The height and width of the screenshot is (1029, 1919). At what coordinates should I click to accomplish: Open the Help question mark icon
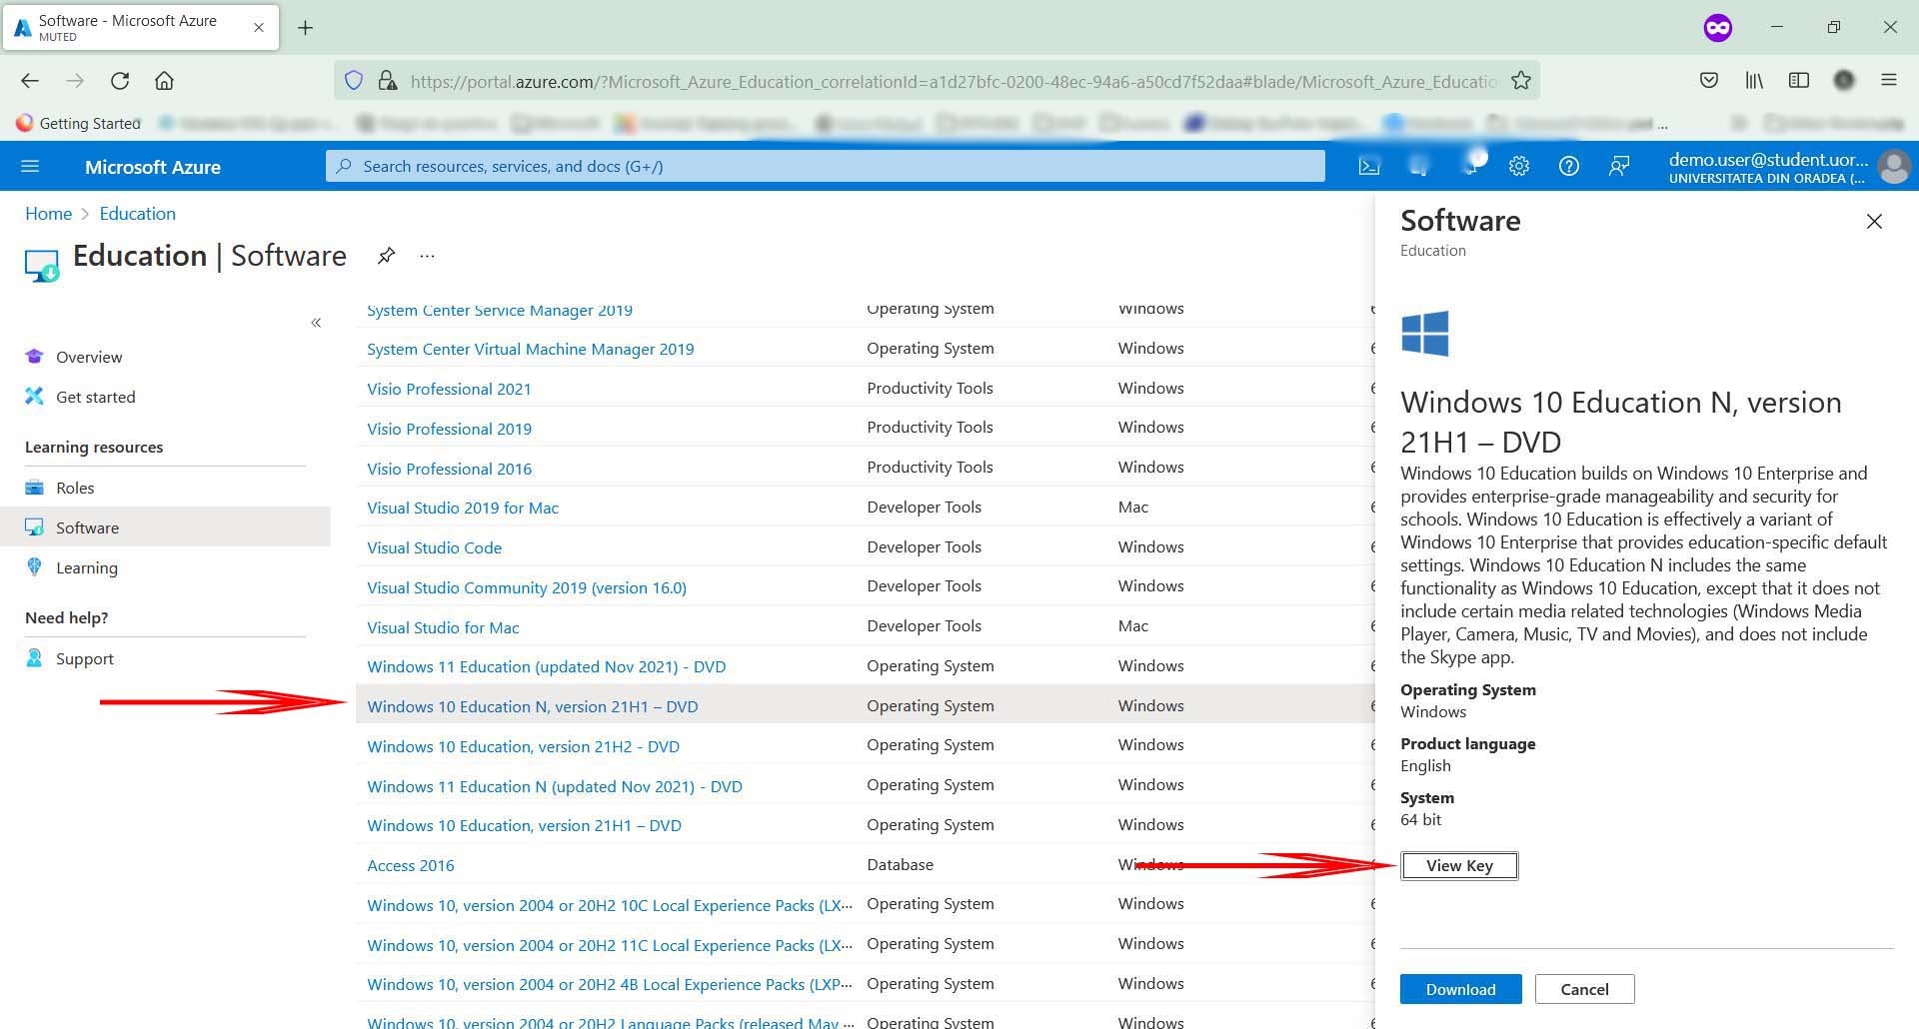1569,166
